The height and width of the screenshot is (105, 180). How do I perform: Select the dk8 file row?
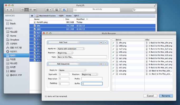tap(93, 29)
